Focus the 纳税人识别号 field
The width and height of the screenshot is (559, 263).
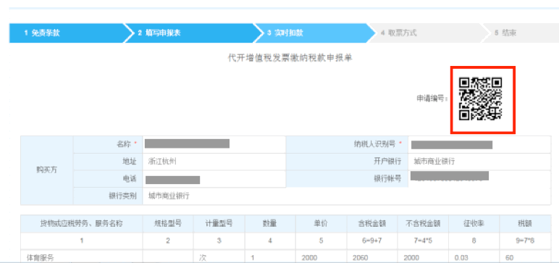(479, 144)
